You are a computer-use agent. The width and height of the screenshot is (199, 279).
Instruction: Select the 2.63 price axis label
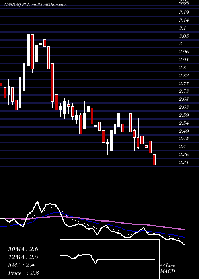pos(184,107)
